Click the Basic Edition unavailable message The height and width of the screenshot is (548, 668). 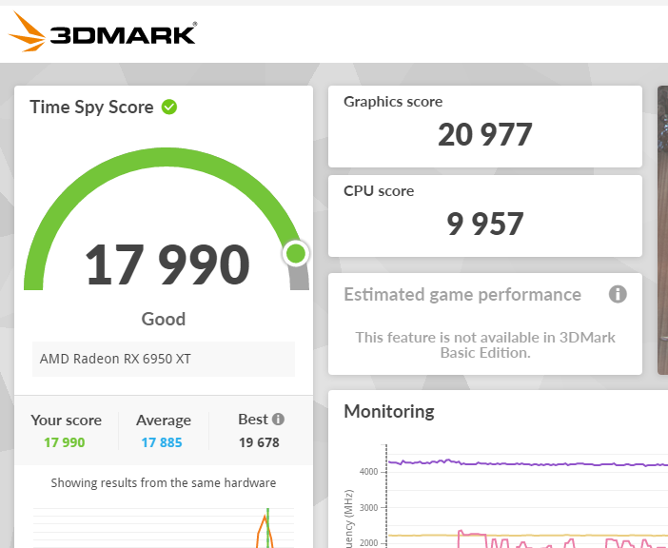click(485, 345)
